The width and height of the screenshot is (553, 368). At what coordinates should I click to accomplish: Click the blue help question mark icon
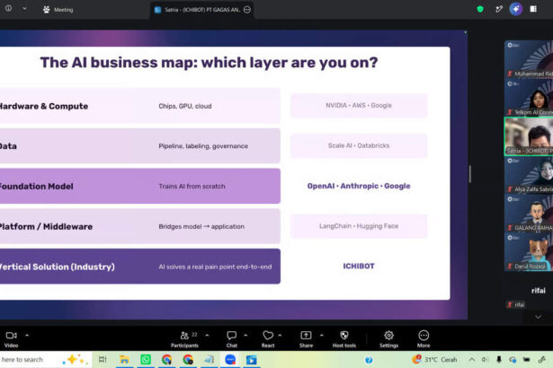[369, 360]
